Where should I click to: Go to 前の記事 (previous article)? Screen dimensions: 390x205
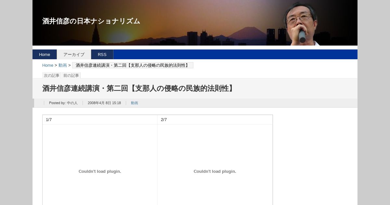71,75
